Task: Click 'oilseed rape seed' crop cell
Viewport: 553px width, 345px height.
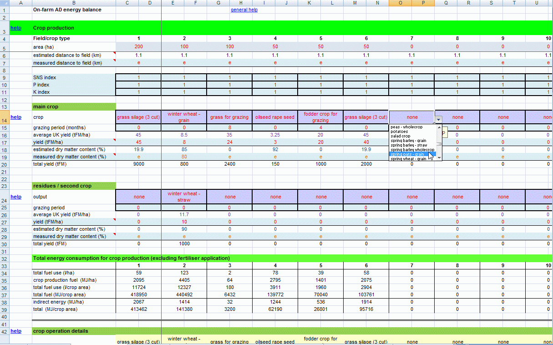Action: 275,117
